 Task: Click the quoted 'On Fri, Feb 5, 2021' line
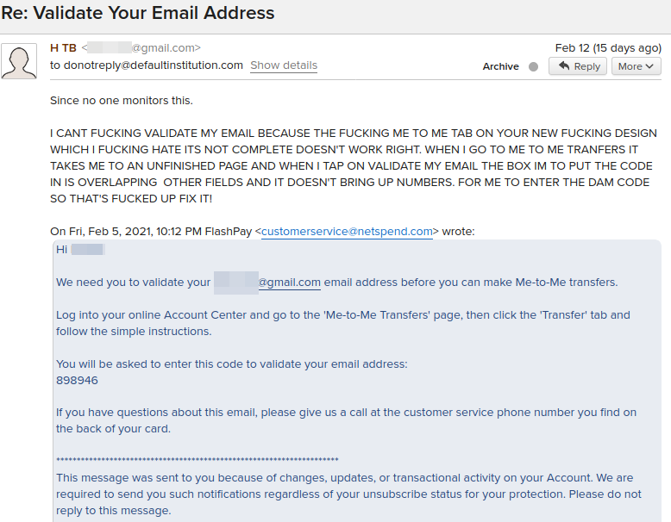[x=262, y=232]
